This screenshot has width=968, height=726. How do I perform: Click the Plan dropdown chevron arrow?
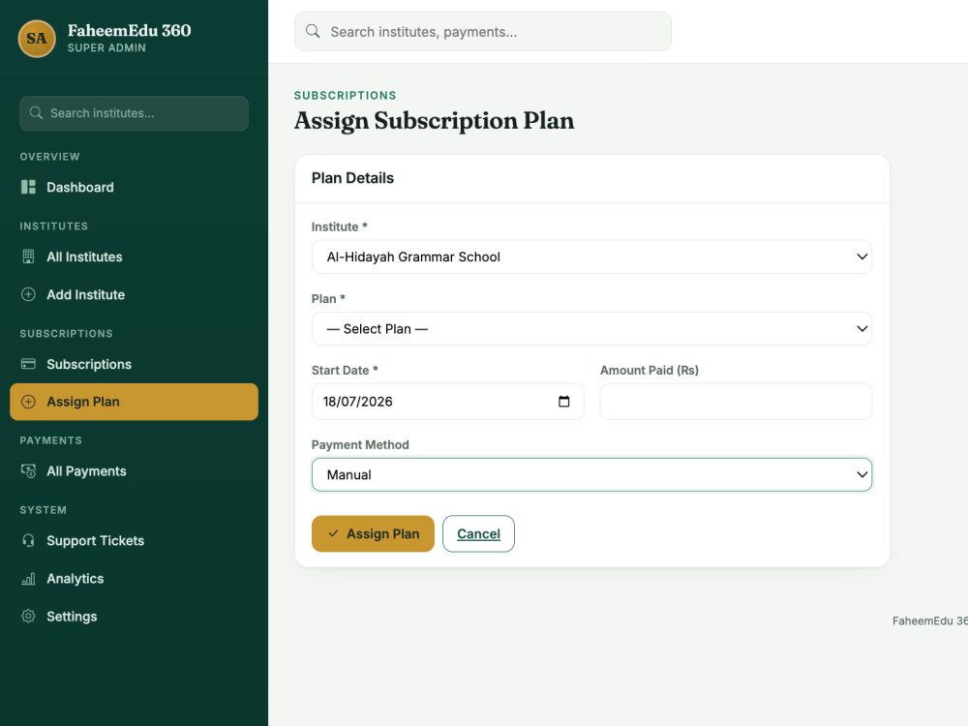862,328
